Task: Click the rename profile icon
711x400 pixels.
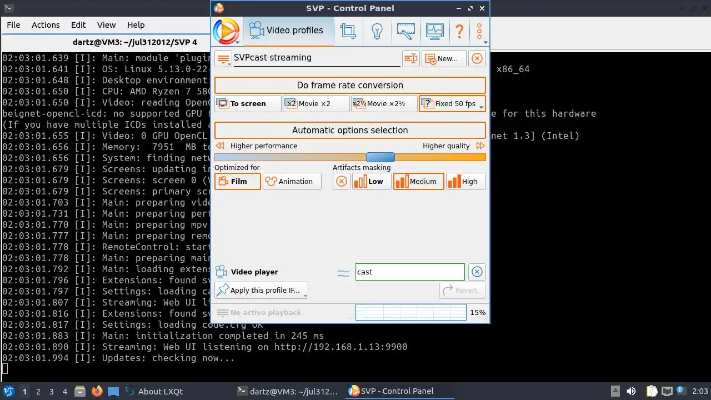Action: (x=411, y=58)
